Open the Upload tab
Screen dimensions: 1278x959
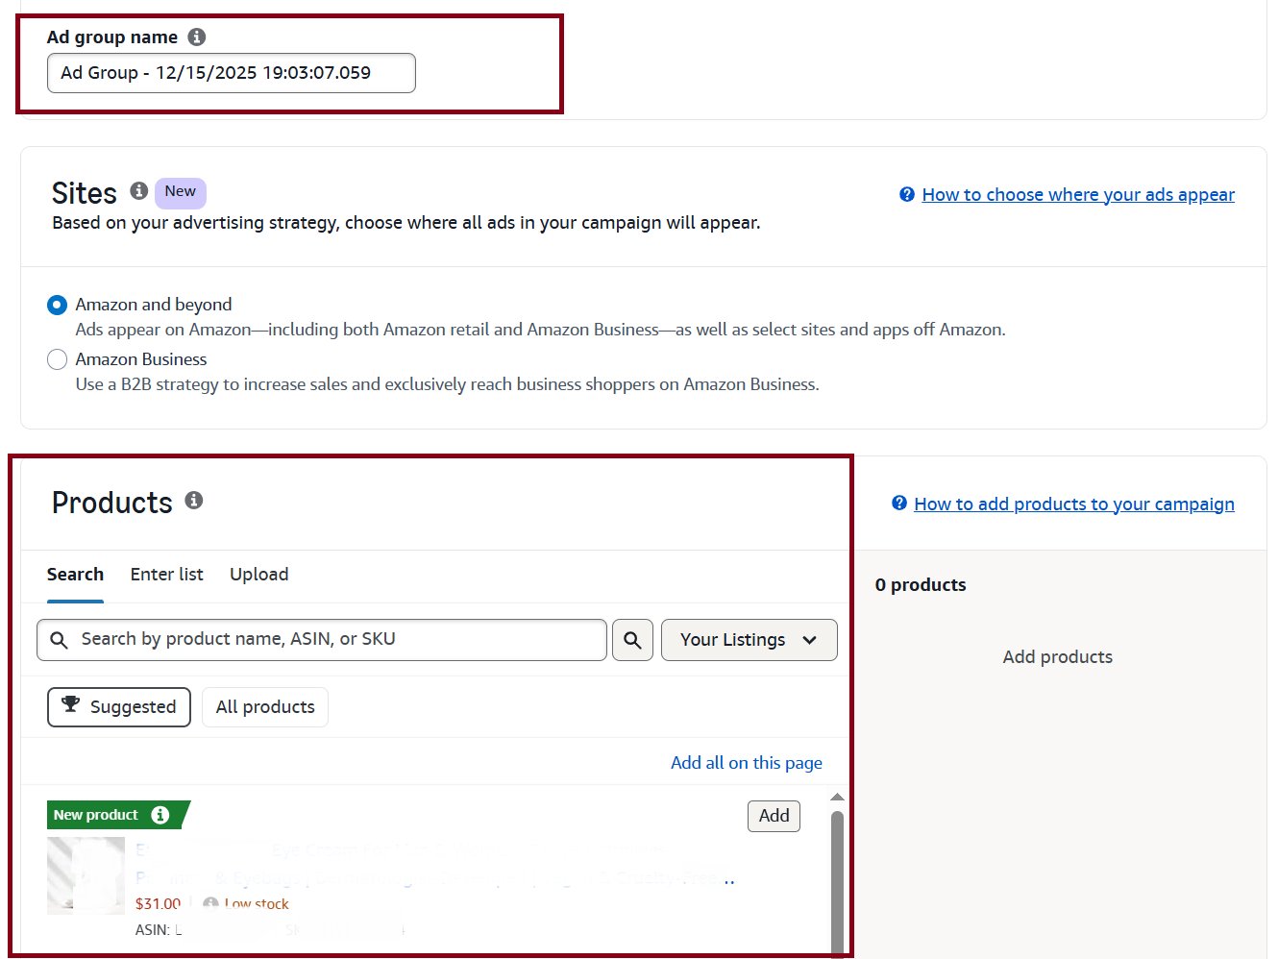click(258, 574)
